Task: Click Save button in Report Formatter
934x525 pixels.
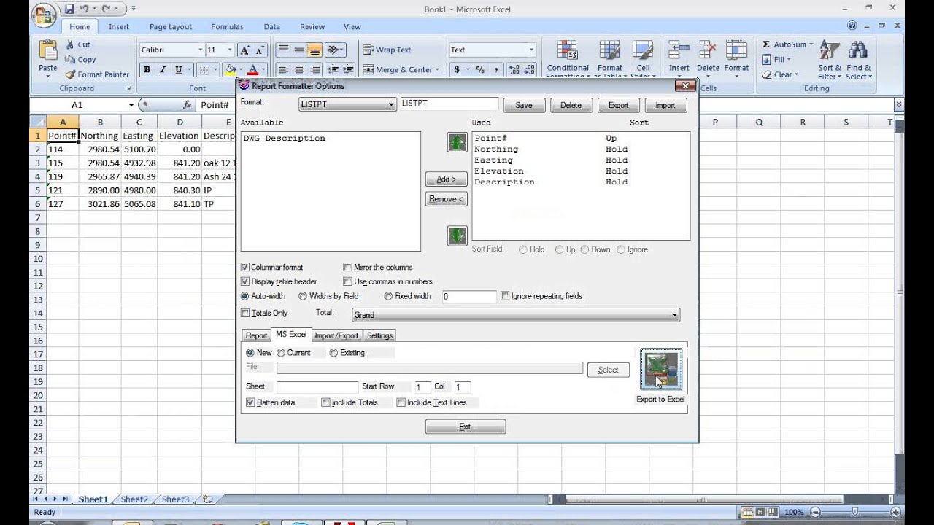Action: tap(524, 105)
